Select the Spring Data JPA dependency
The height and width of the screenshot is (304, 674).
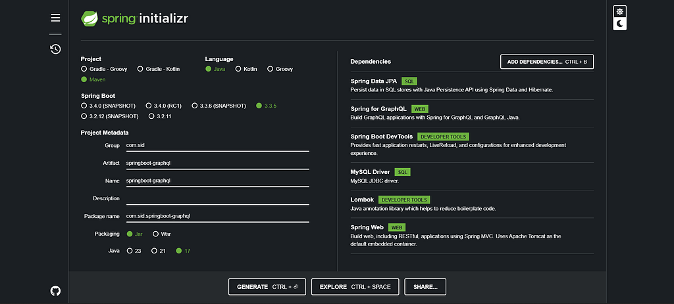[x=472, y=85]
